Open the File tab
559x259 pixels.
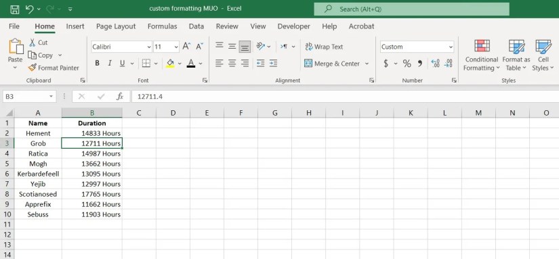pos(14,26)
